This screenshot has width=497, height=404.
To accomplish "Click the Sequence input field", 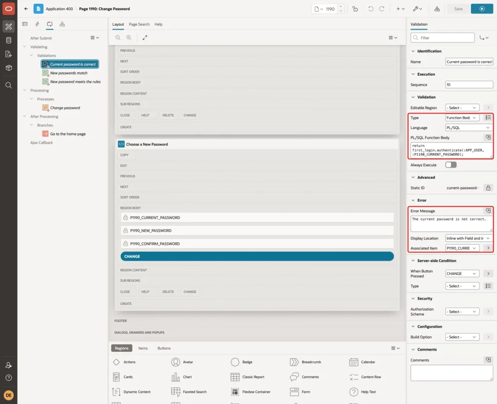I will coord(469,84).
